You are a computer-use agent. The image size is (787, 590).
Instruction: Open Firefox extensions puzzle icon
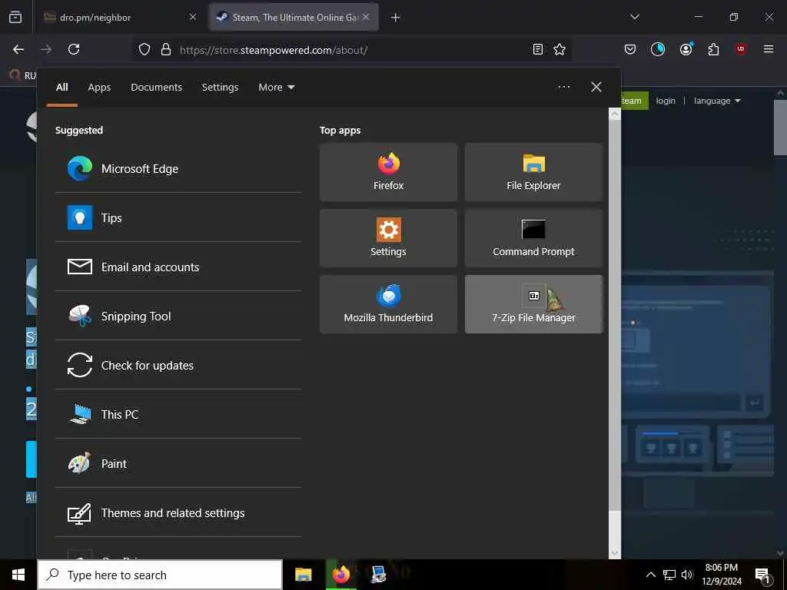pos(713,49)
